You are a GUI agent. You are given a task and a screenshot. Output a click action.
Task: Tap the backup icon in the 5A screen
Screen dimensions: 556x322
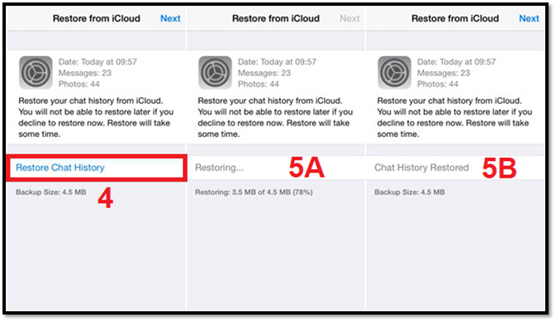tap(215, 73)
